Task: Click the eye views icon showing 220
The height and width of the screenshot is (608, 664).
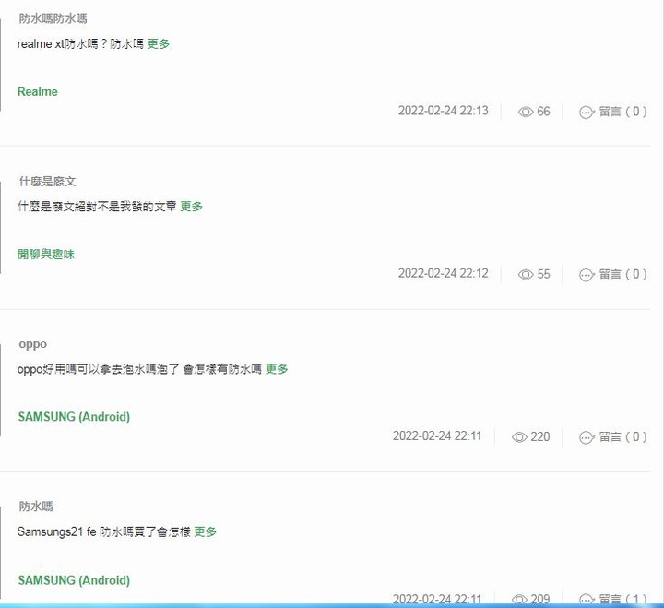Action: click(x=519, y=436)
